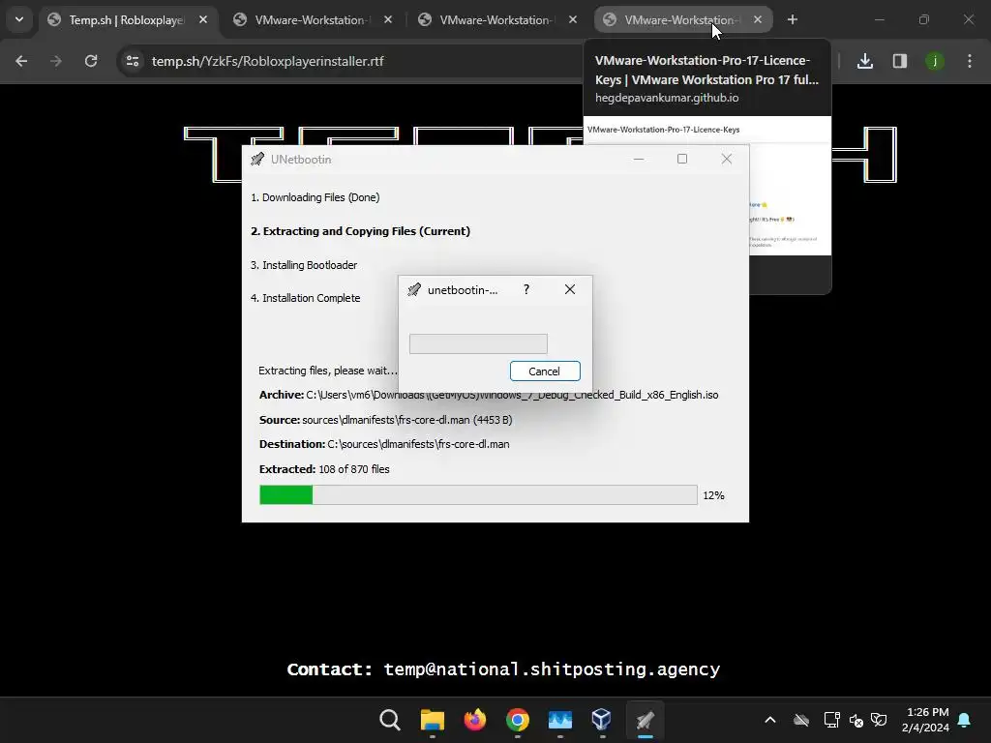Click 'Extracting files, please wait...' status text
The height and width of the screenshot is (743, 991).
click(327, 371)
